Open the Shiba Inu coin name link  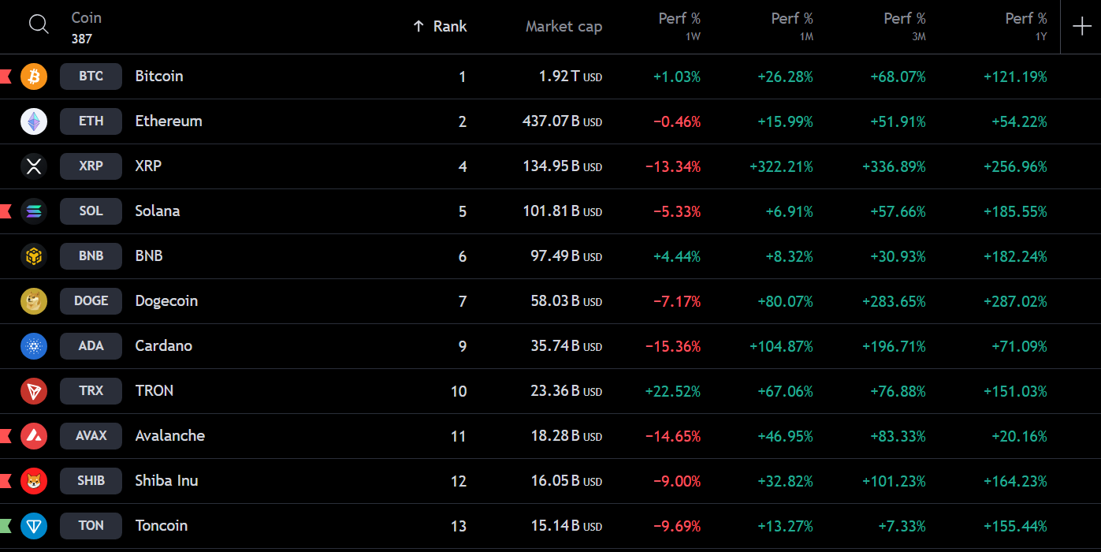point(166,480)
